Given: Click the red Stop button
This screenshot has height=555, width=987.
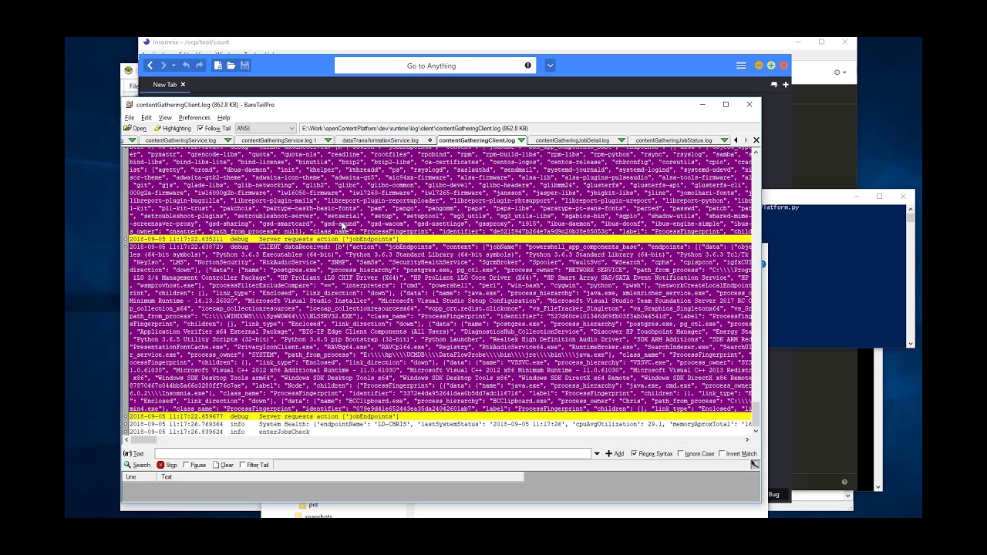Looking at the screenshot, I should (167, 465).
